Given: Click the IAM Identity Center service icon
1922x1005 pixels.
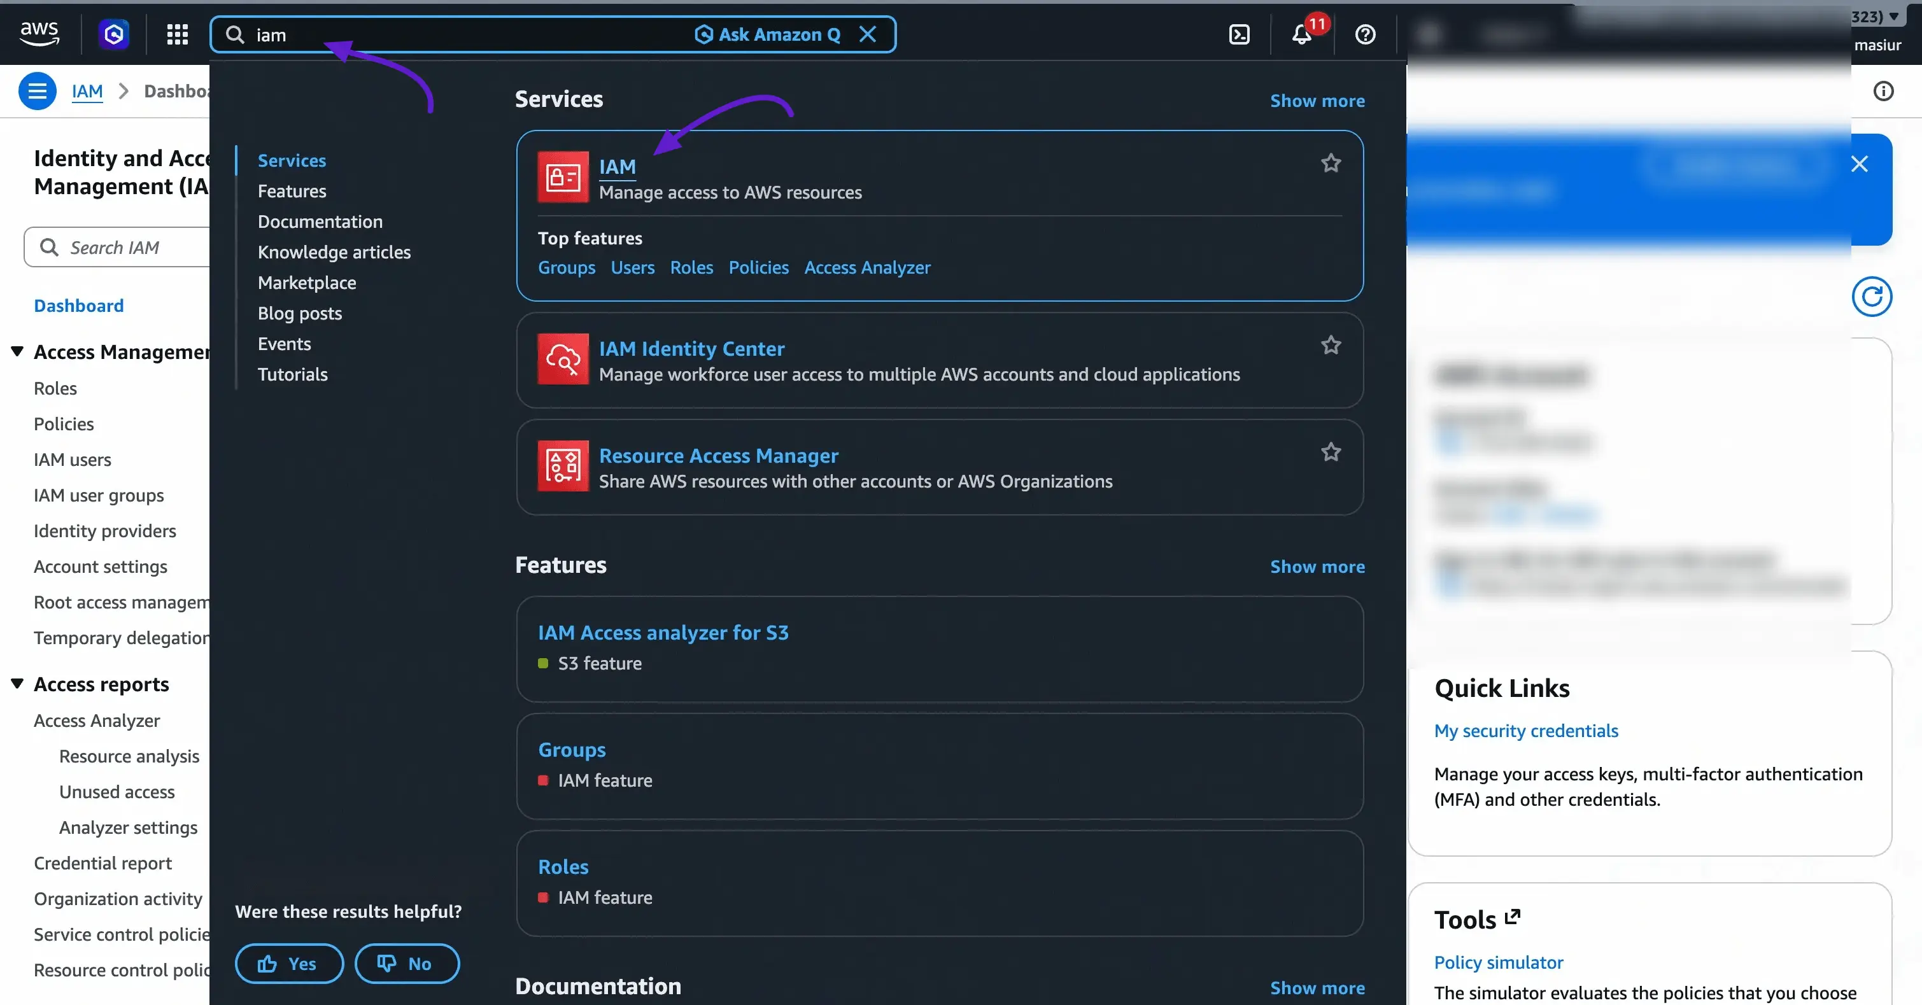Looking at the screenshot, I should [563, 359].
